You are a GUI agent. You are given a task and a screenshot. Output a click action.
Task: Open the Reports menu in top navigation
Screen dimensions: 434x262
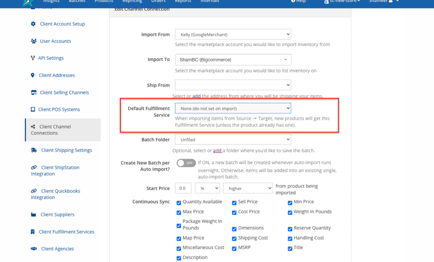(183, 1)
